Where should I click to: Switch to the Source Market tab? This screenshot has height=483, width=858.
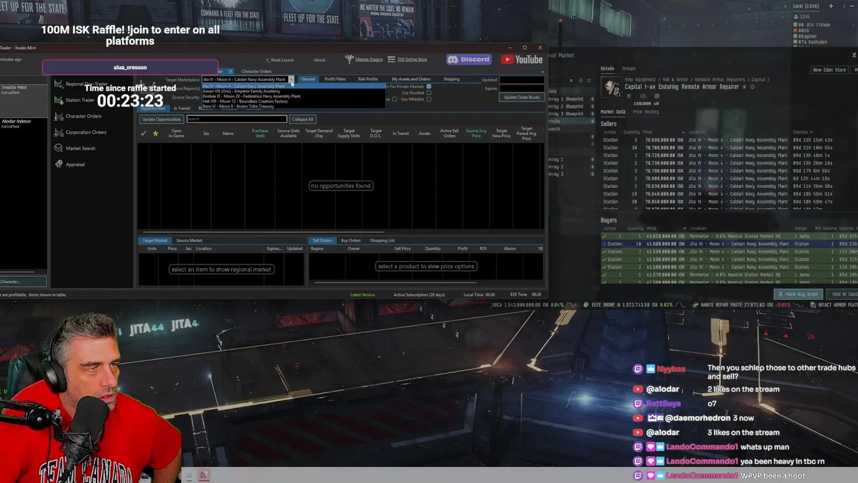189,240
